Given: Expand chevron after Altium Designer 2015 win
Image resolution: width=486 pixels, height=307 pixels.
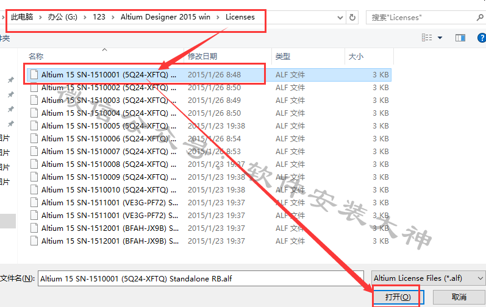Looking at the screenshot, I should [x=218, y=17].
